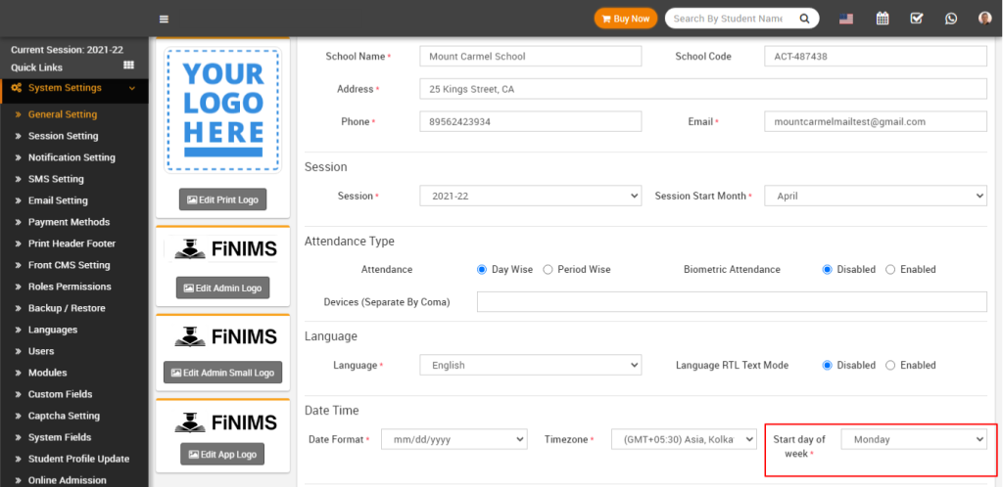
Task: Click the Address input field
Action: [703, 89]
